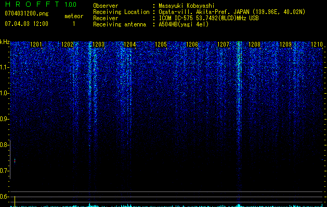327x207 pixels.
Task: Click the 1209 time marker
Action: coord(285,45)
